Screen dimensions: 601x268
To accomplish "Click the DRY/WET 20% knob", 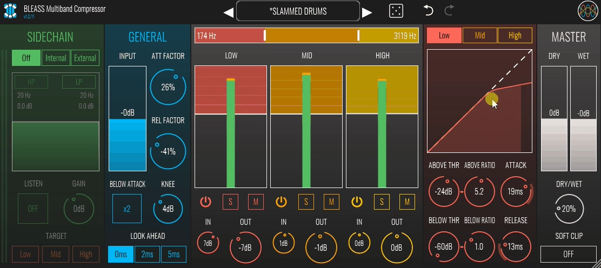I will (x=569, y=209).
